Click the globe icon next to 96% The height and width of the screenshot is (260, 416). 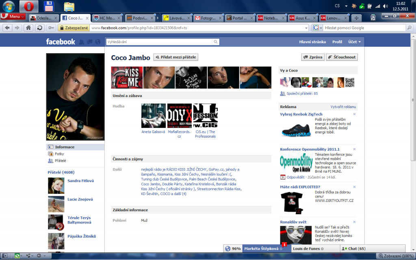227,249
